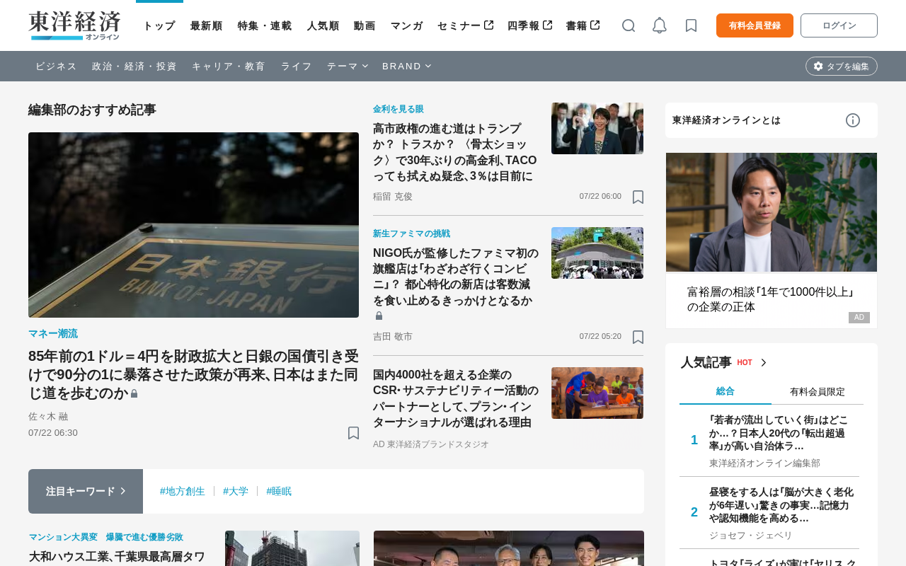Click the タブを編集 button

coord(842,66)
